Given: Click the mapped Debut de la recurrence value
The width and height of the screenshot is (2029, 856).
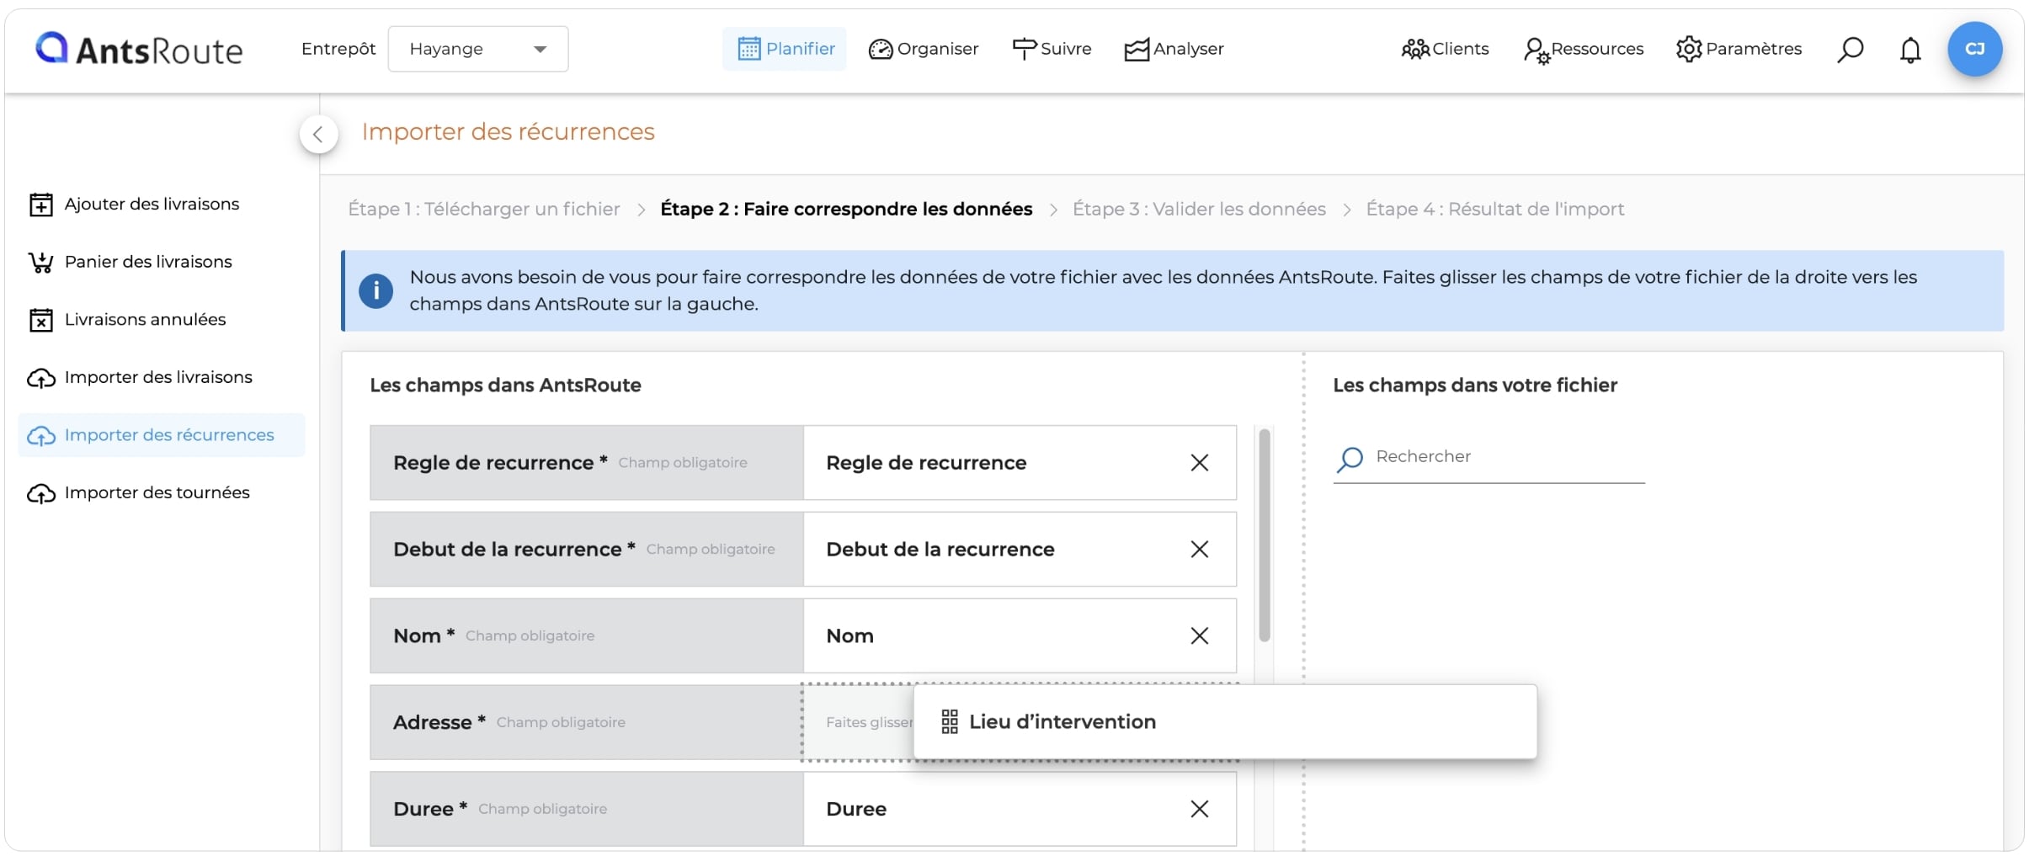Looking at the screenshot, I should (x=940, y=550).
